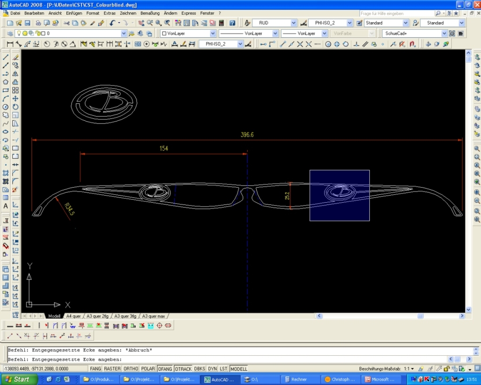Open the Layer Properties Manager icon
The image size is (481, 385).
click(10, 33)
